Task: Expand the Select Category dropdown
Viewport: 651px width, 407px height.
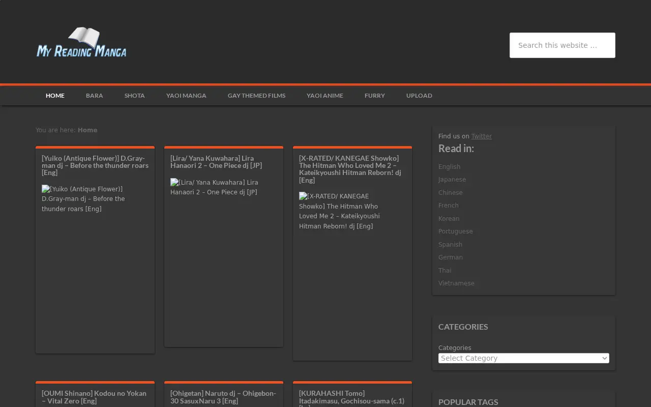Action: [524, 358]
